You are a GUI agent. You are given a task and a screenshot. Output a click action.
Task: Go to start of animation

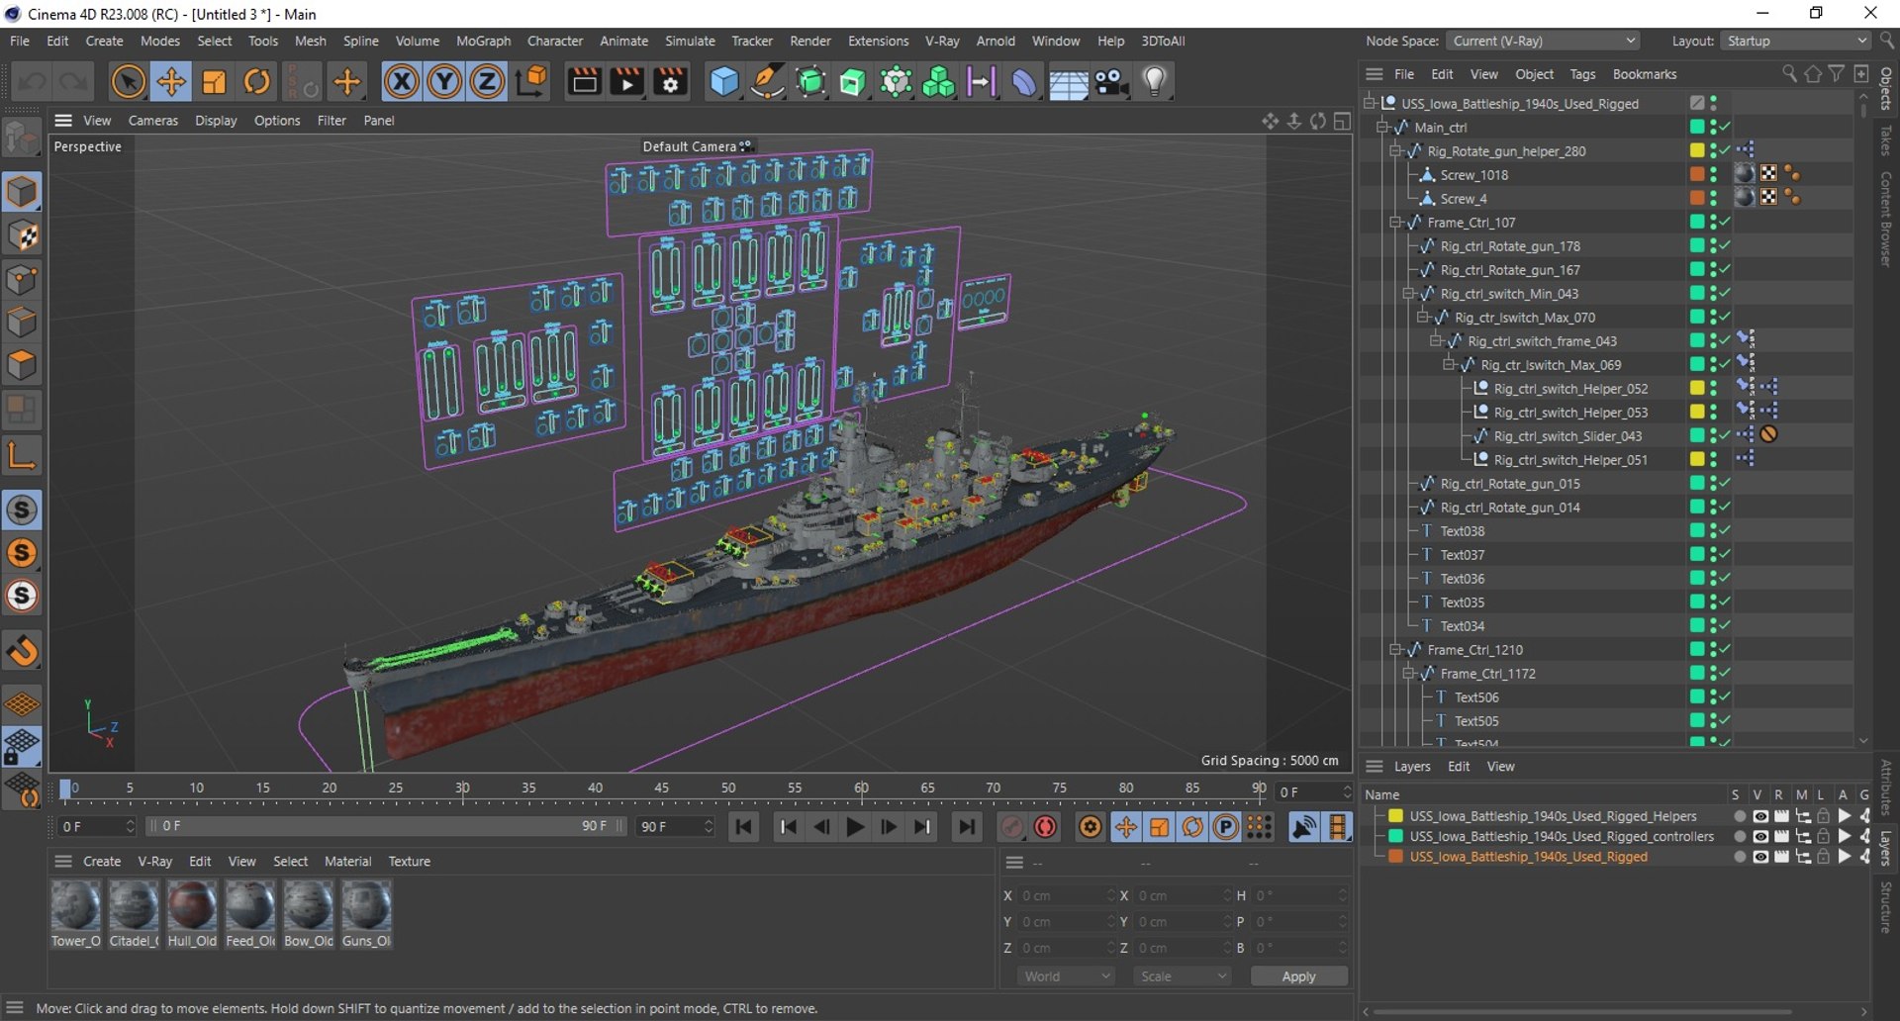(744, 827)
